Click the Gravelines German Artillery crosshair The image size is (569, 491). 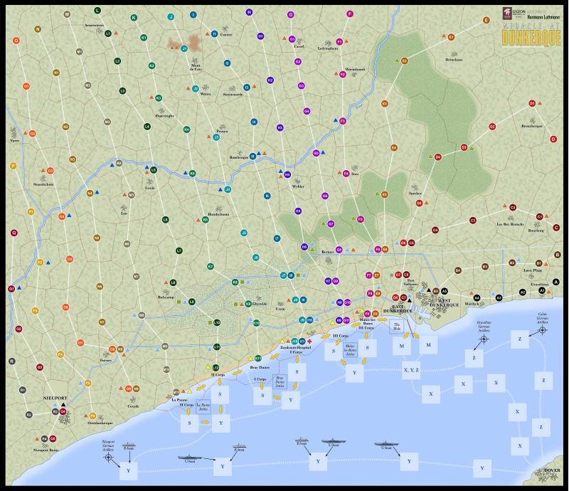tap(484, 339)
